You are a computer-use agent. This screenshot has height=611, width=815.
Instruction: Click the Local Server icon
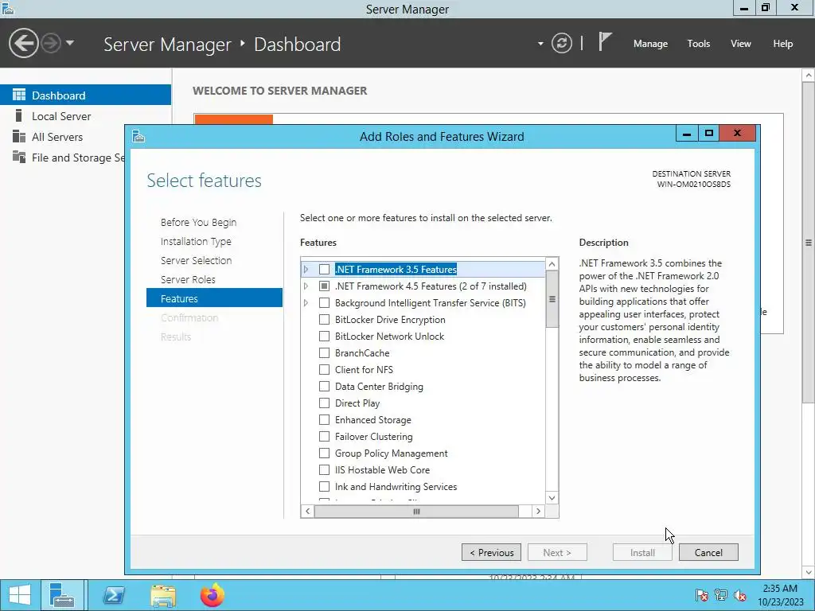tap(19, 115)
